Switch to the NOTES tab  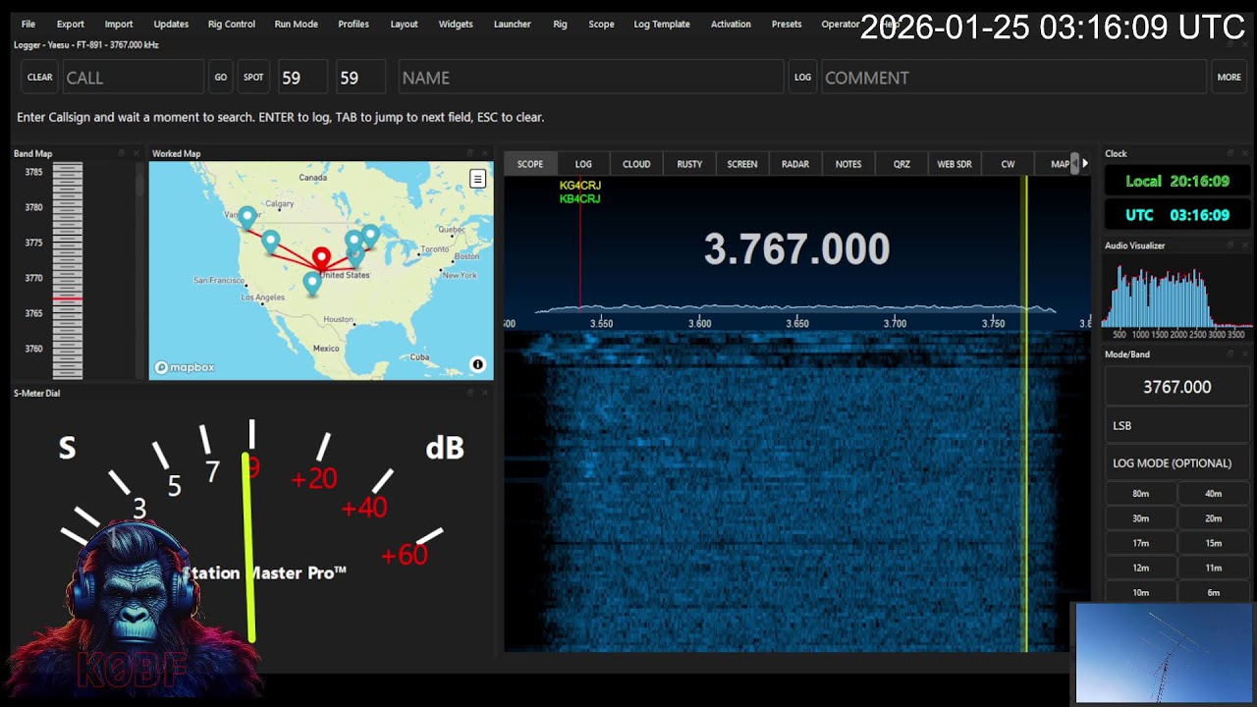click(x=848, y=164)
